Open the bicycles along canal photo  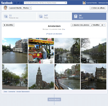(15, 77)
